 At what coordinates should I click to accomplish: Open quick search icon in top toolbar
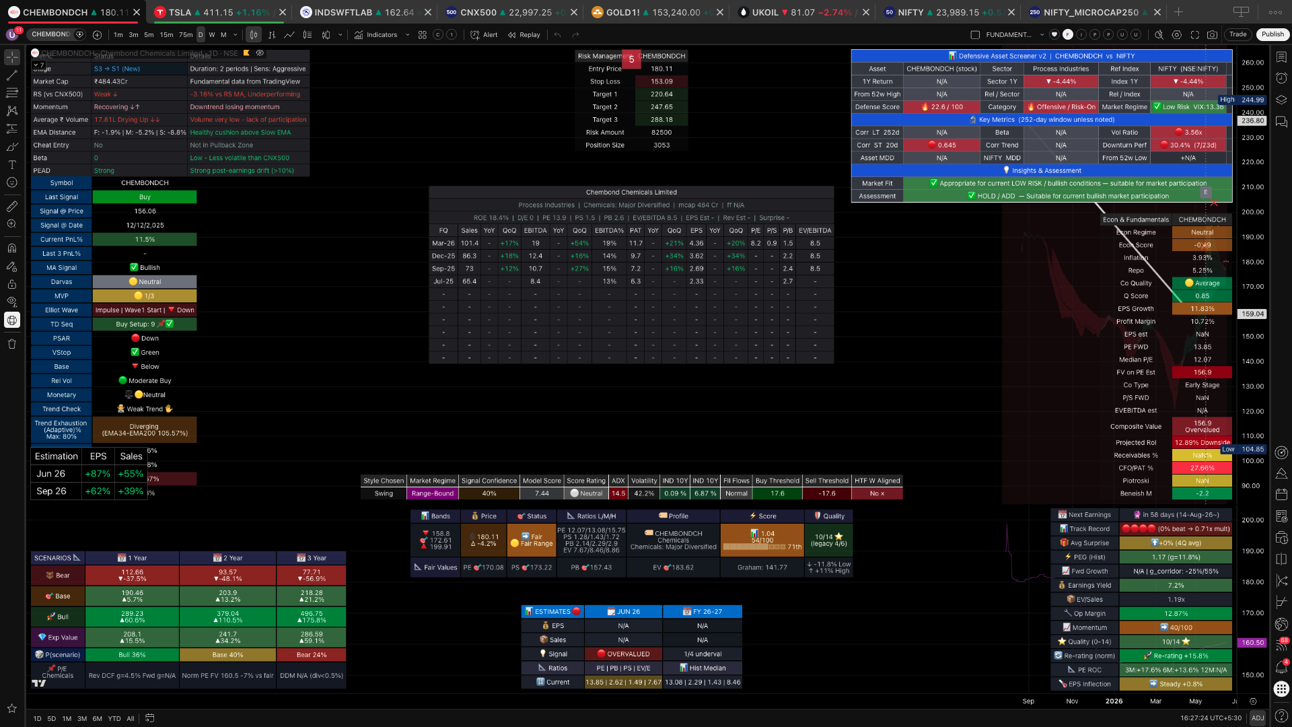(x=1158, y=34)
